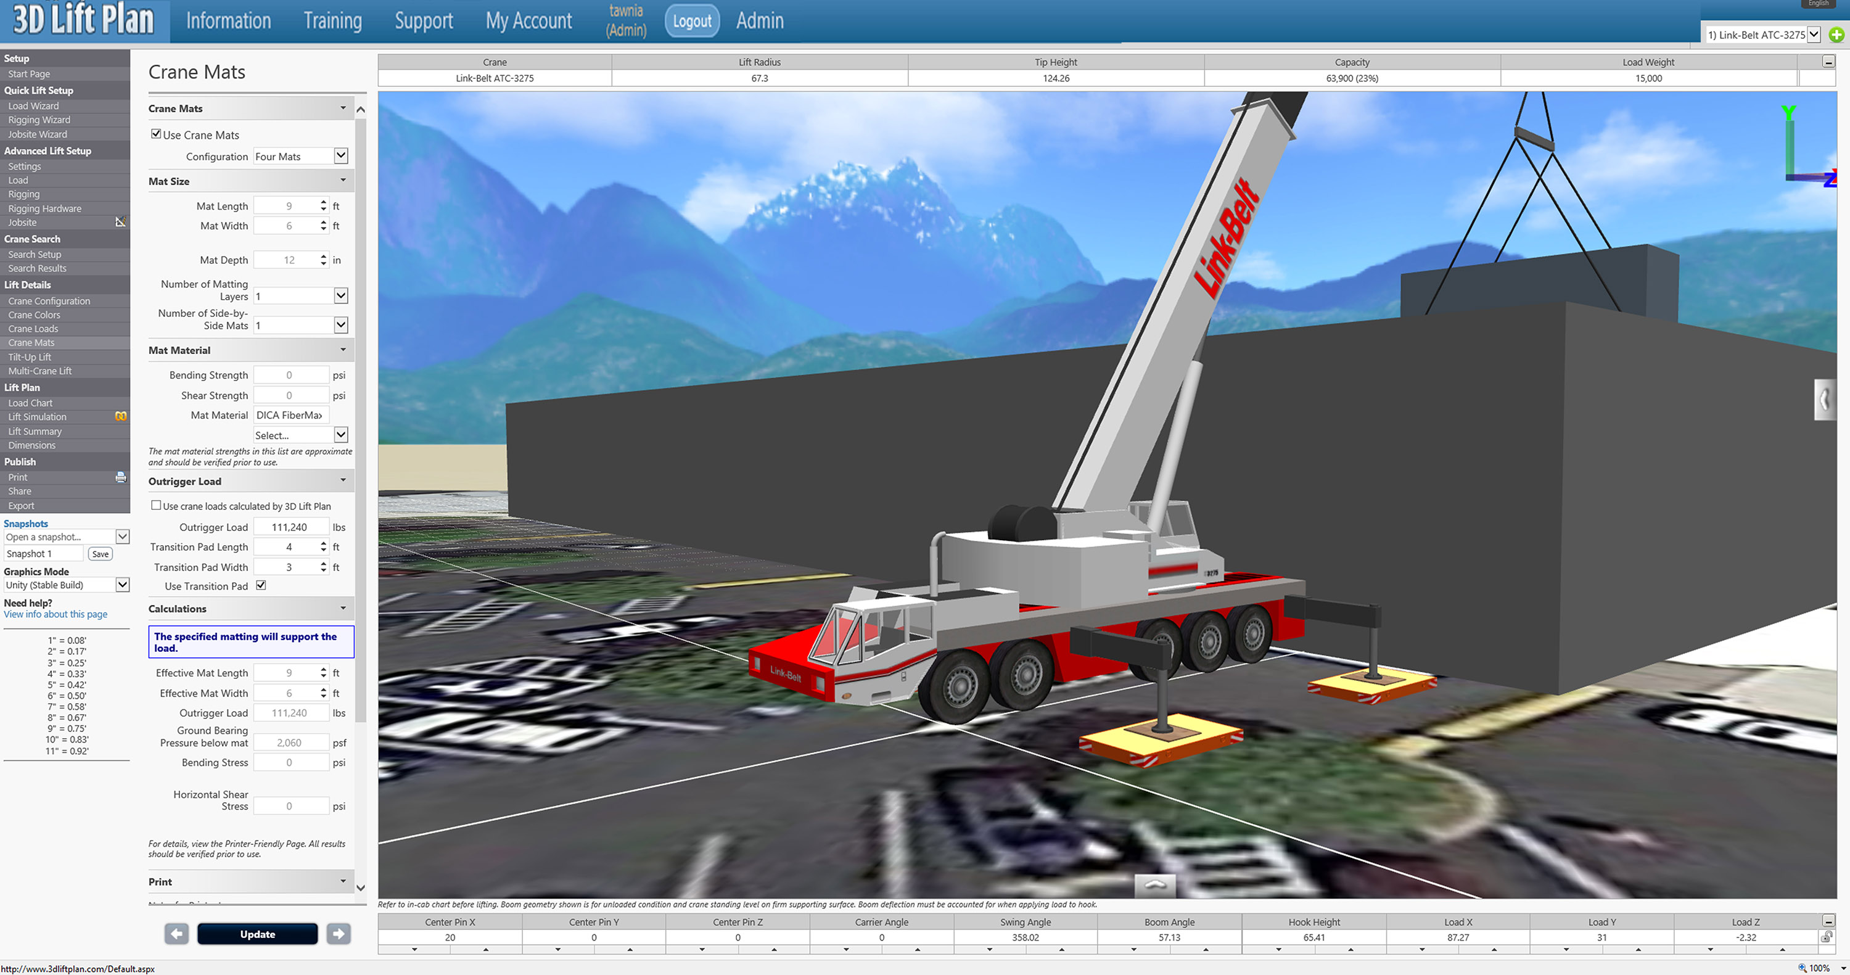The image size is (1850, 975).
Task: Open View info about this page link
Action: pos(55,615)
